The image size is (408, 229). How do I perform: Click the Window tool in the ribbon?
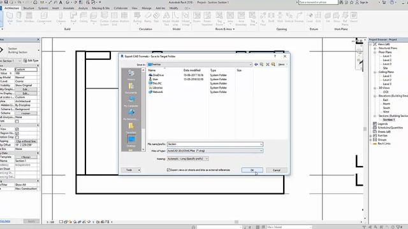tap(29, 17)
